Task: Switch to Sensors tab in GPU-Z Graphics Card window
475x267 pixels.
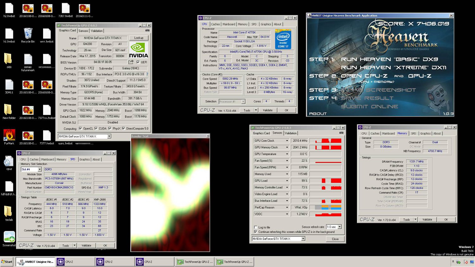Action: tap(83, 31)
